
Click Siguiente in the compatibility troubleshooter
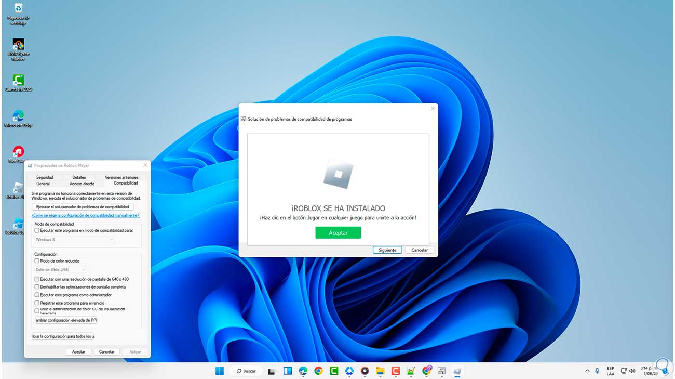387,250
